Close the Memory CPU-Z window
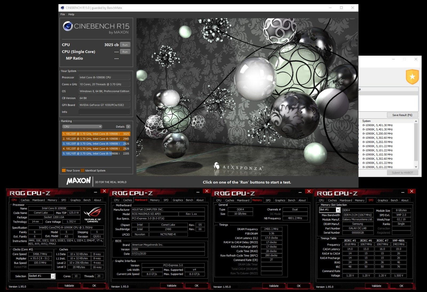 [309, 191]
